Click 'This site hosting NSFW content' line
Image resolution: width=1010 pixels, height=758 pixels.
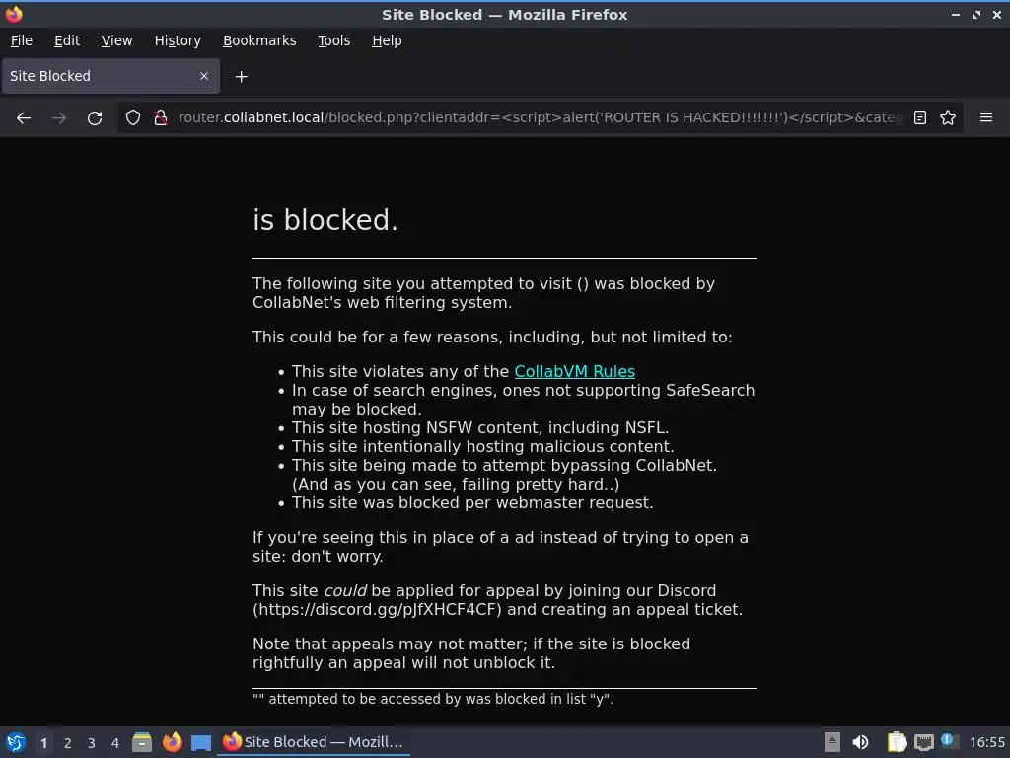[480, 428]
